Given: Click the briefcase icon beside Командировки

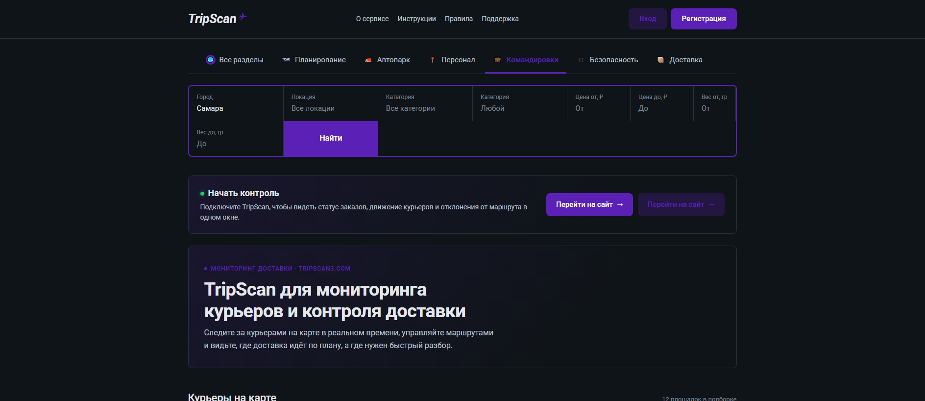Looking at the screenshot, I should click(498, 60).
